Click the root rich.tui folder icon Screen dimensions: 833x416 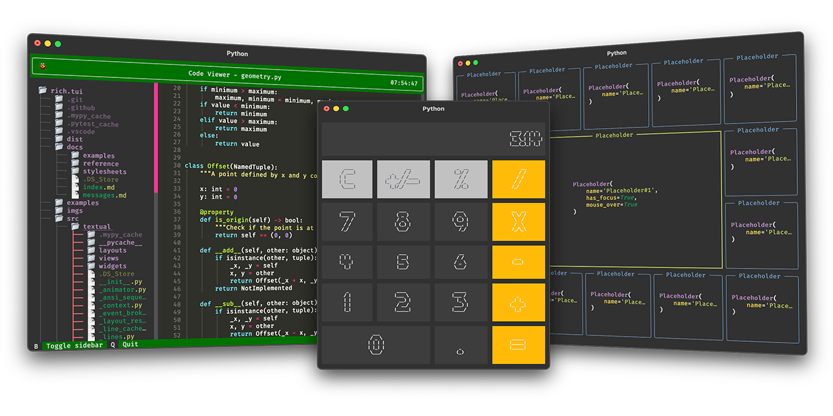(x=43, y=91)
